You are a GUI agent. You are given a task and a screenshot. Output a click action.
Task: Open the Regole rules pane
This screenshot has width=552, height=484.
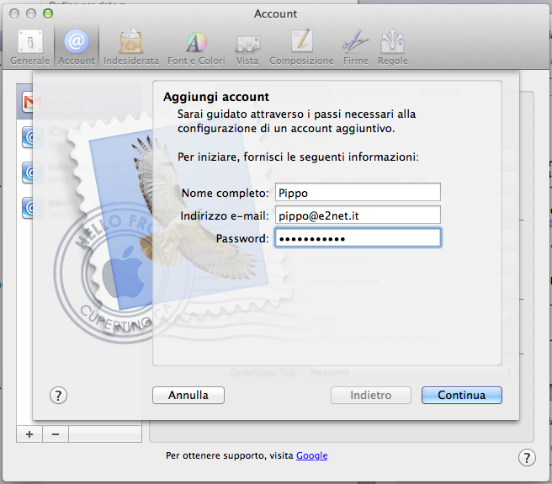pyautogui.click(x=393, y=47)
